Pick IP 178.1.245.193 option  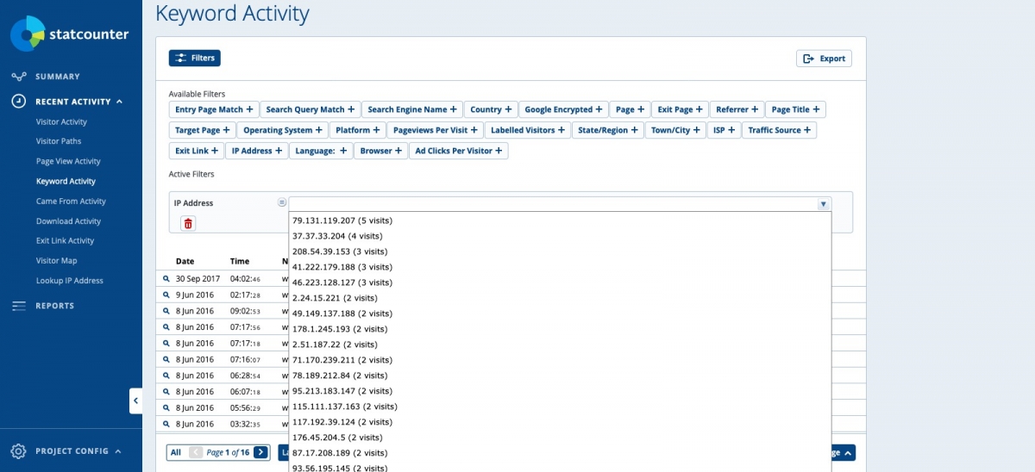pos(560,328)
